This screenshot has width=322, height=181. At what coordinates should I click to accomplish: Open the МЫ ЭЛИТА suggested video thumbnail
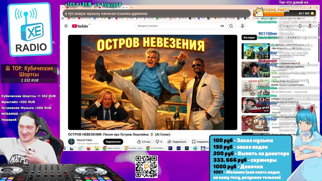coord(256,51)
